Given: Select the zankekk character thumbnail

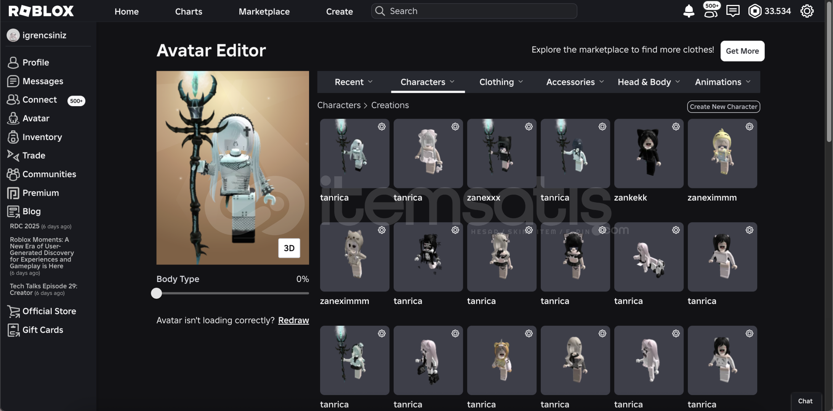Looking at the screenshot, I should (x=649, y=153).
